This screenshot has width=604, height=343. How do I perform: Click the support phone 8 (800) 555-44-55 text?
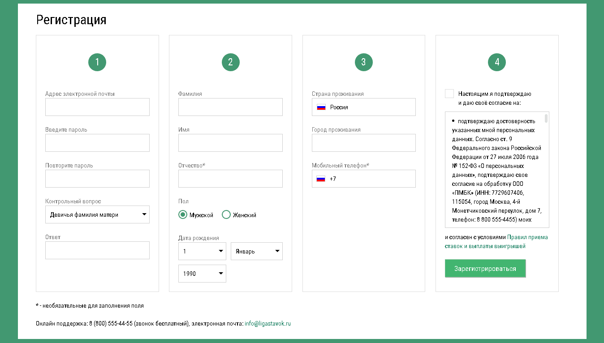111,323
